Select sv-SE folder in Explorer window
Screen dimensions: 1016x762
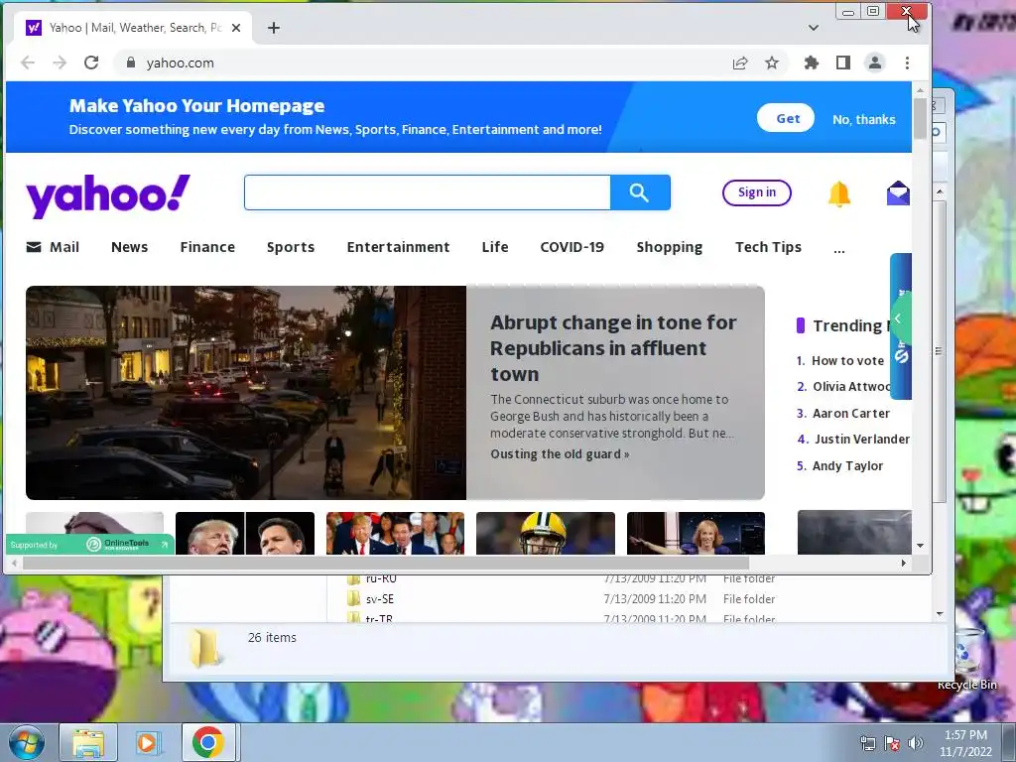click(x=380, y=599)
